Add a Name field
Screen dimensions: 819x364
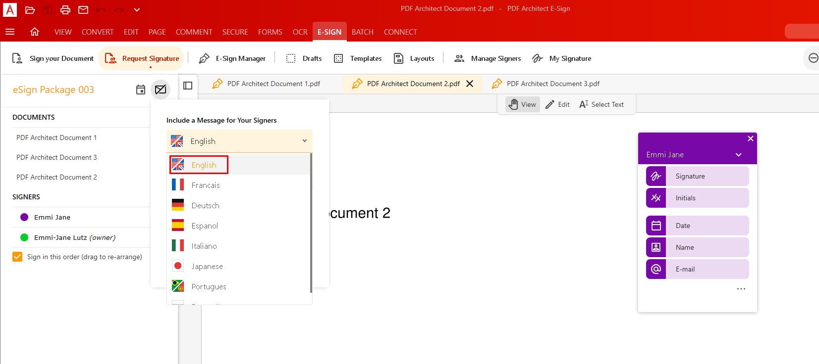click(x=698, y=247)
